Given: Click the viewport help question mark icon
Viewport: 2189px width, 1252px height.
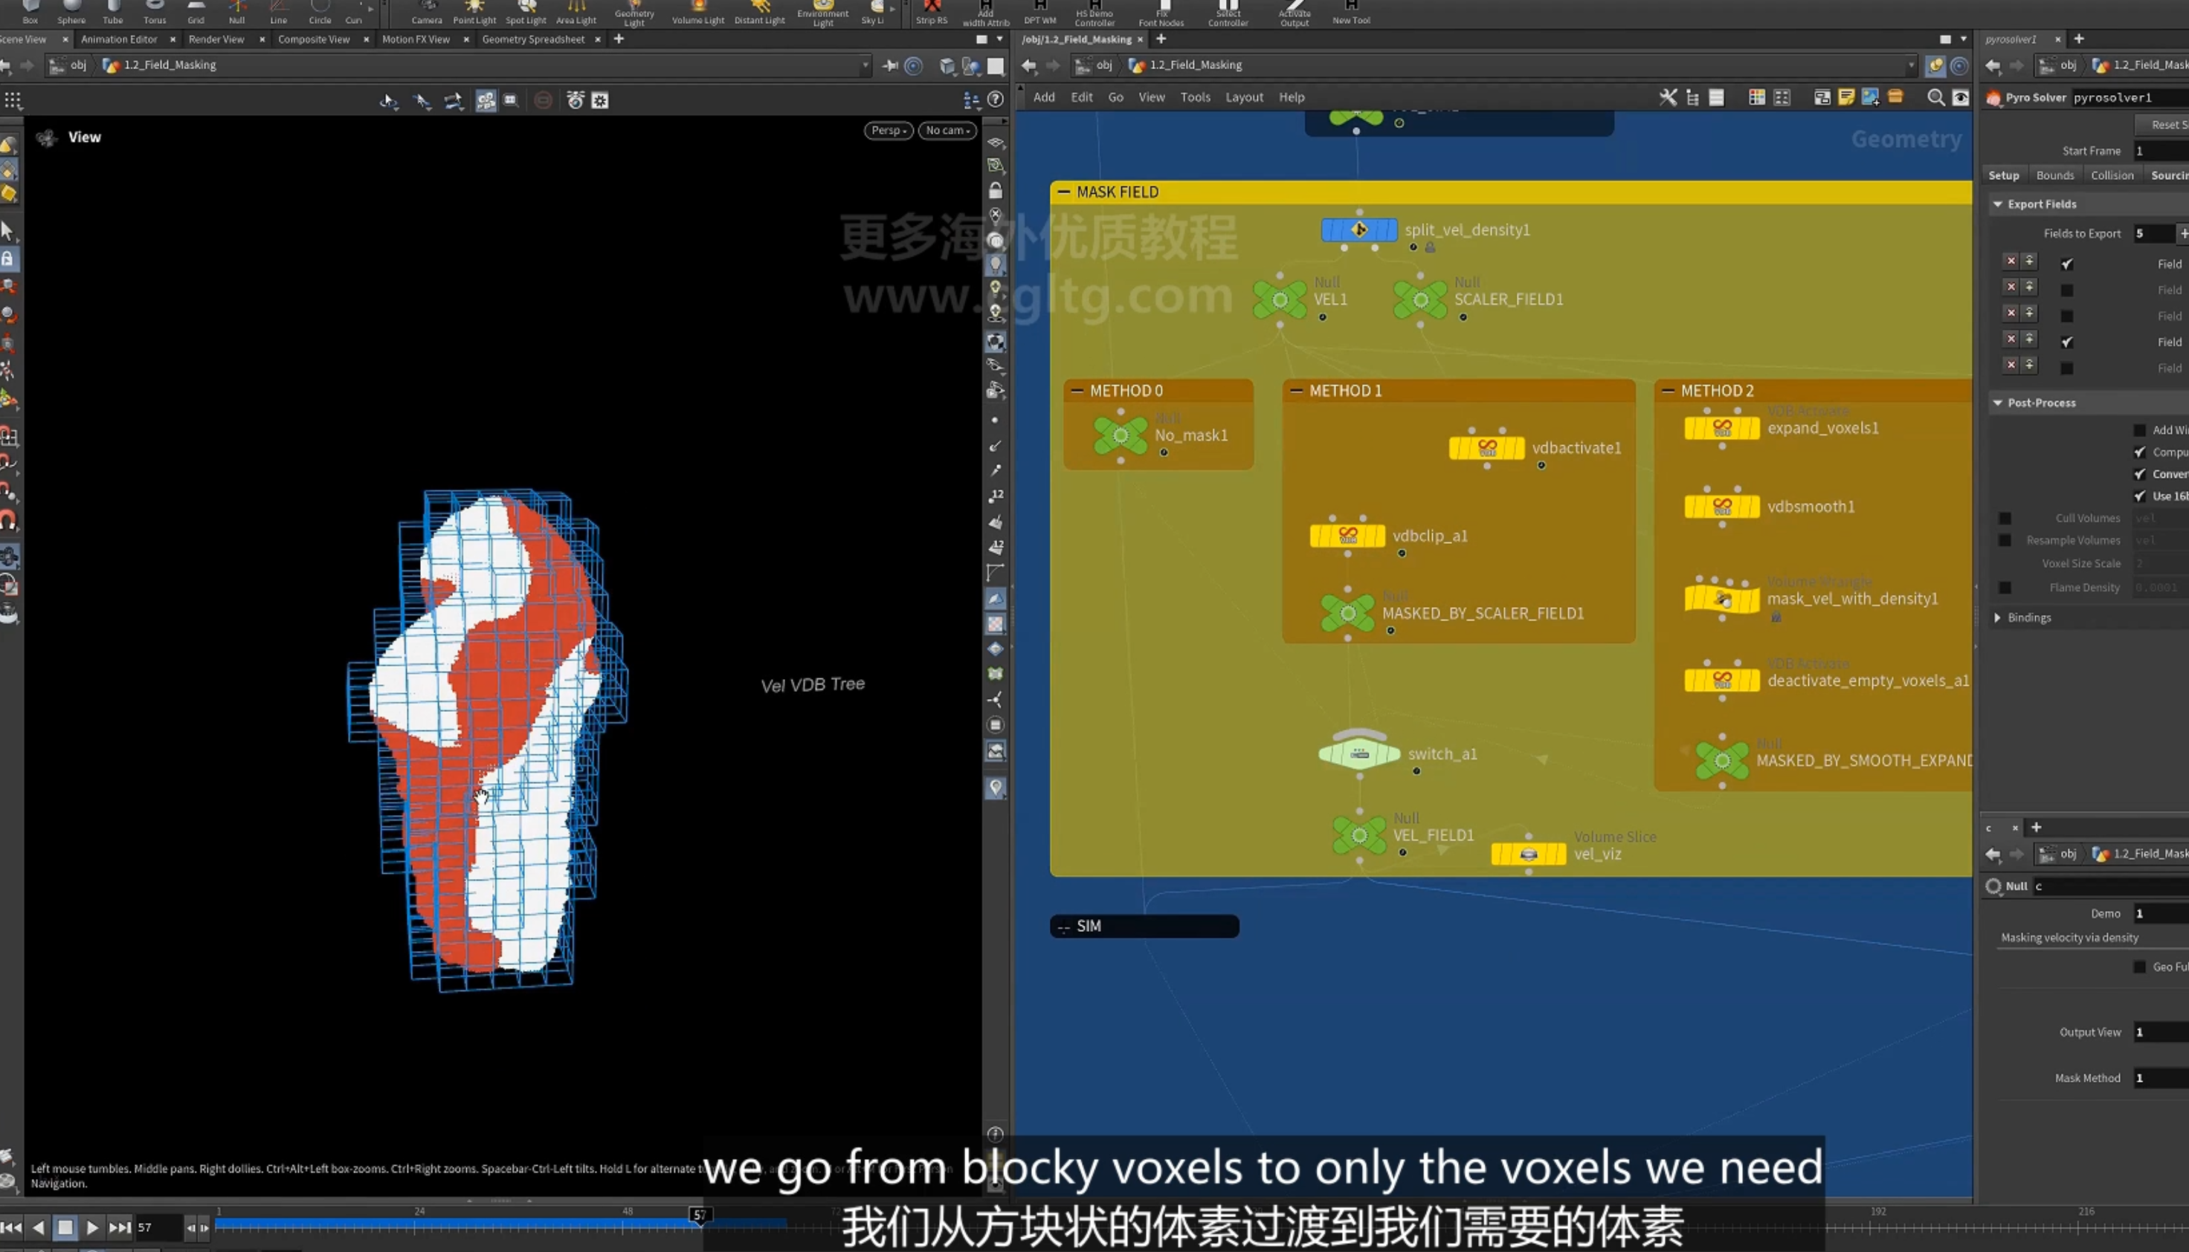Looking at the screenshot, I should point(996,100).
